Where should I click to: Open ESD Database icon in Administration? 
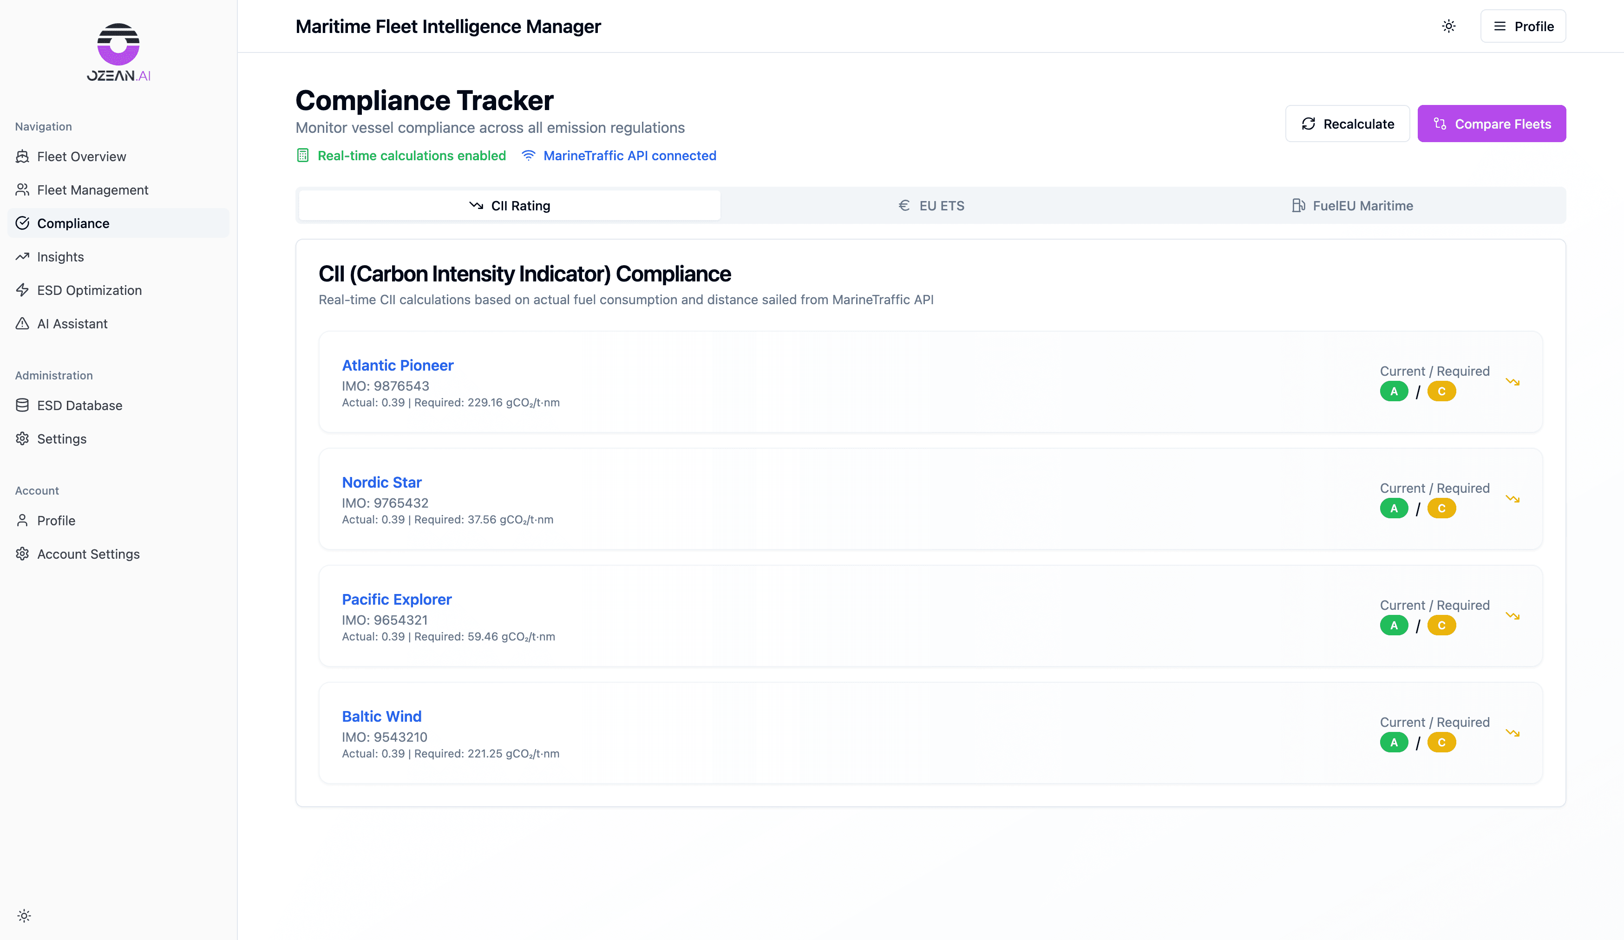[x=23, y=405]
